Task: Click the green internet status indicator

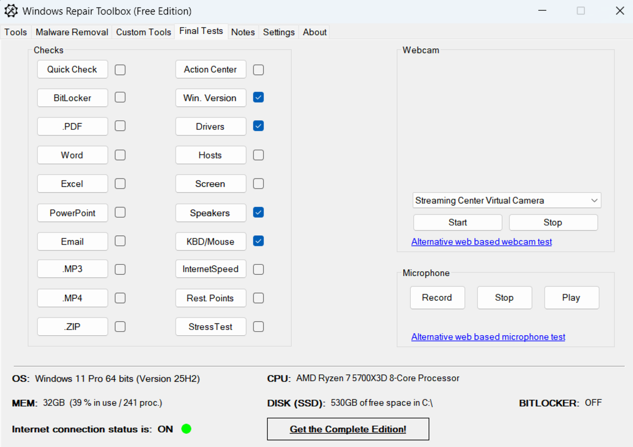Action: tap(186, 429)
